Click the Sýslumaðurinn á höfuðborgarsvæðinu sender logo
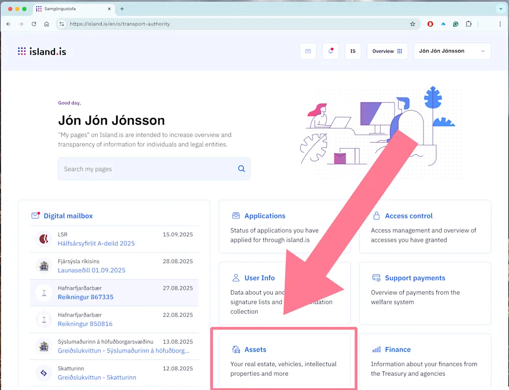509x390 pixels. [44, 346]
